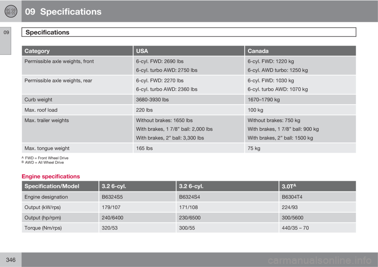Click "6-cyl. turbo AWD: 2360 lbs" value
The image size is (378, 267).
pos(167,89)
